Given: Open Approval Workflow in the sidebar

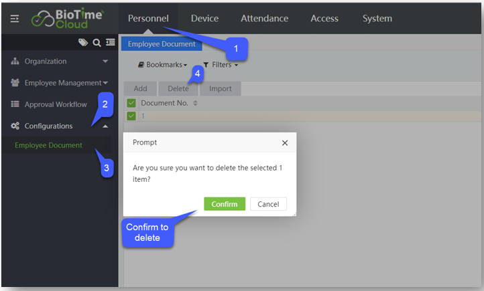Looking at the screenshot, I should pyautogui.click(x=55, y=104).
